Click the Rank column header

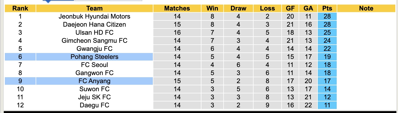coord(20,8)
